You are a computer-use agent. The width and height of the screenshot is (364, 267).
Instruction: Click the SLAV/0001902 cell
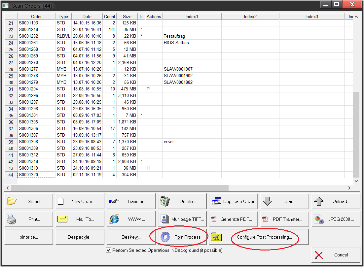pyautogui.click(x=192, y=76)
